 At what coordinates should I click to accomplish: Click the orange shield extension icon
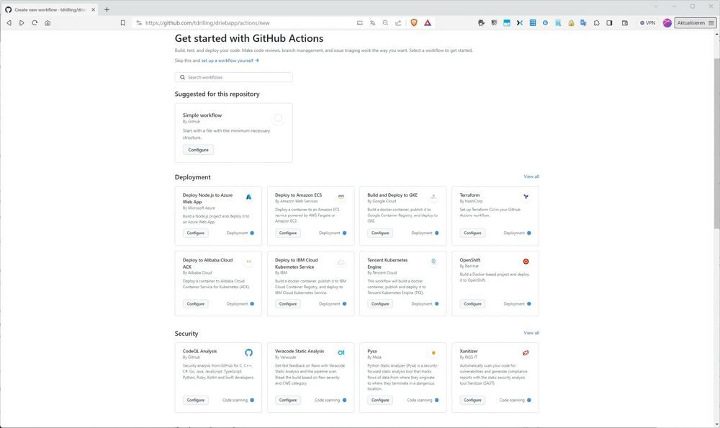414,22
